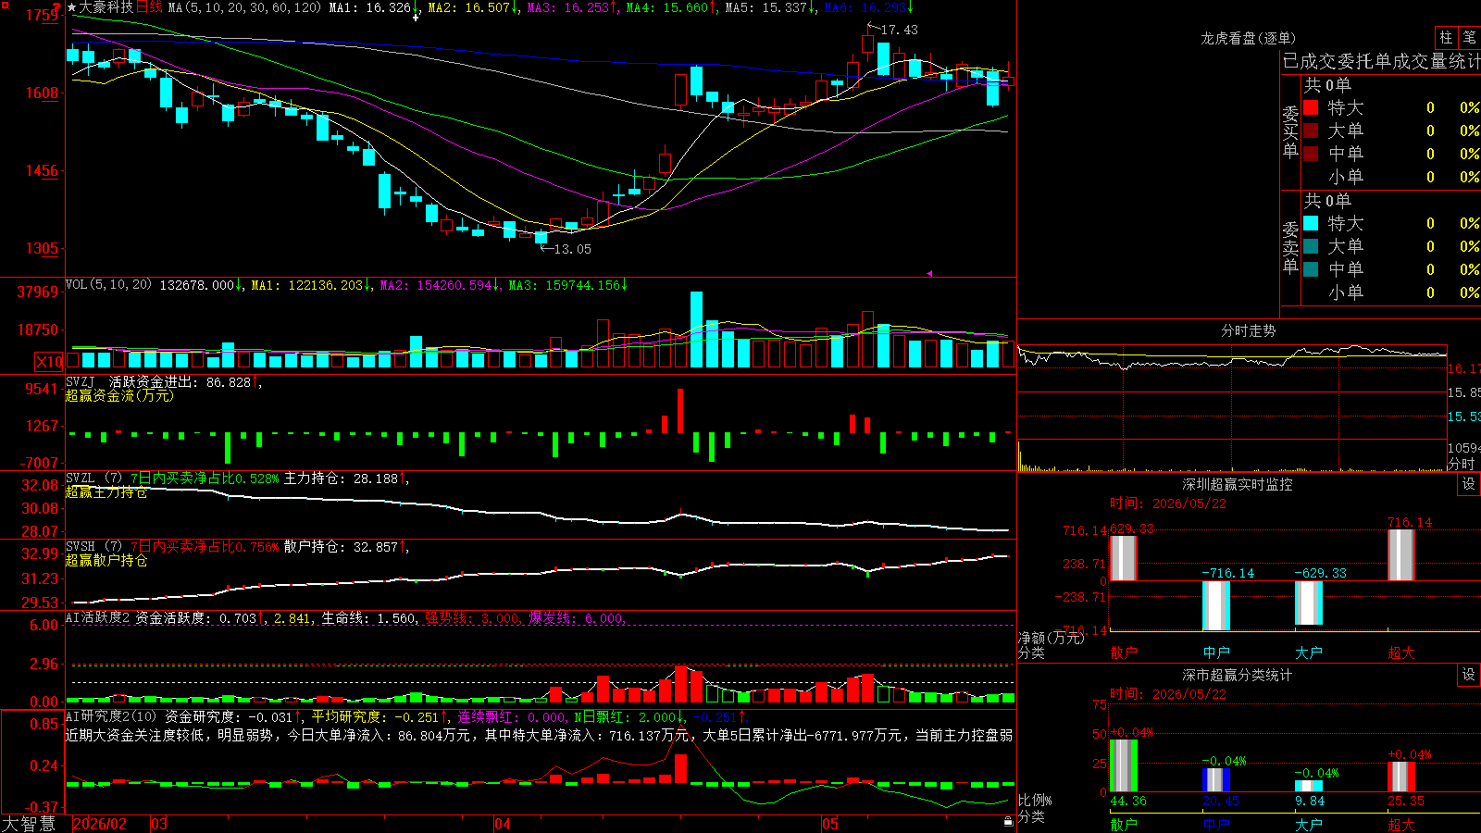Click the dark red 中单 swatch under 委买单
Viewport: 1481px width, 833px height.
pos(1311,153)
